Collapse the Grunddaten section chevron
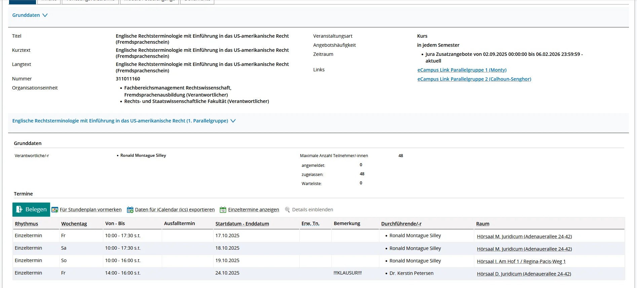 click(45, 15)
